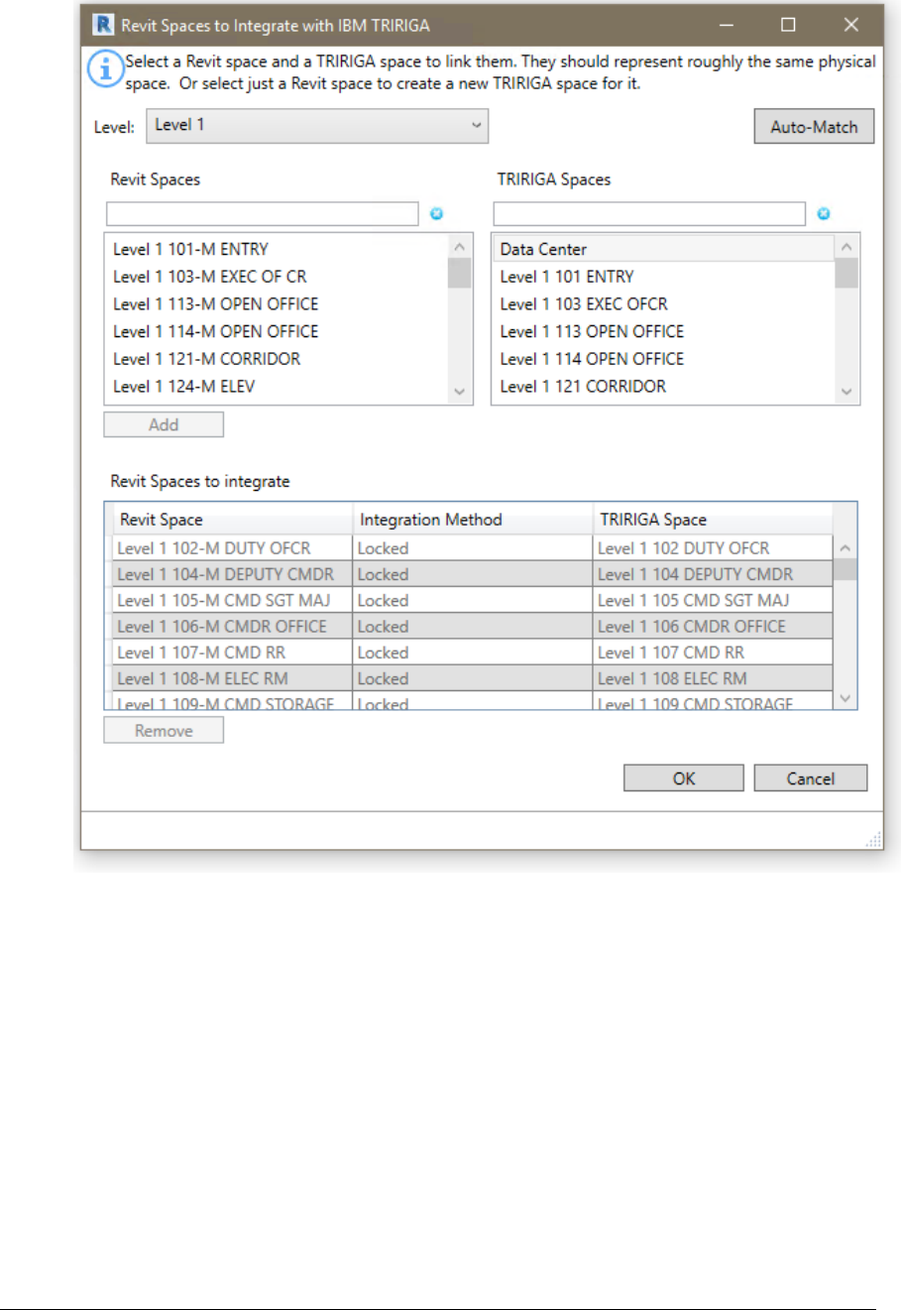901x1310 pixels.
Task: Click the Auto-Match button
Action: [814, 126]
